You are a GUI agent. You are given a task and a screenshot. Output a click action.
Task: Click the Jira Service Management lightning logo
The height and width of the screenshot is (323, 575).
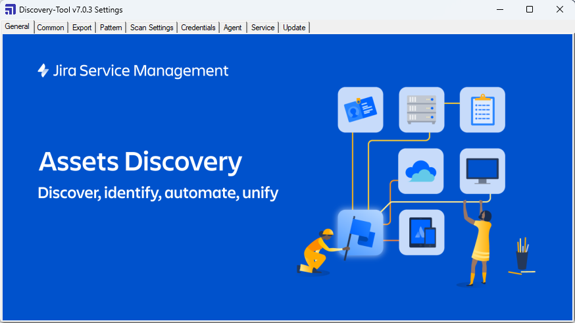coord(43,71)
